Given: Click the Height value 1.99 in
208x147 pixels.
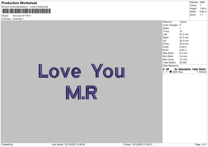Looking at the screenshot, I should (203, 8).
